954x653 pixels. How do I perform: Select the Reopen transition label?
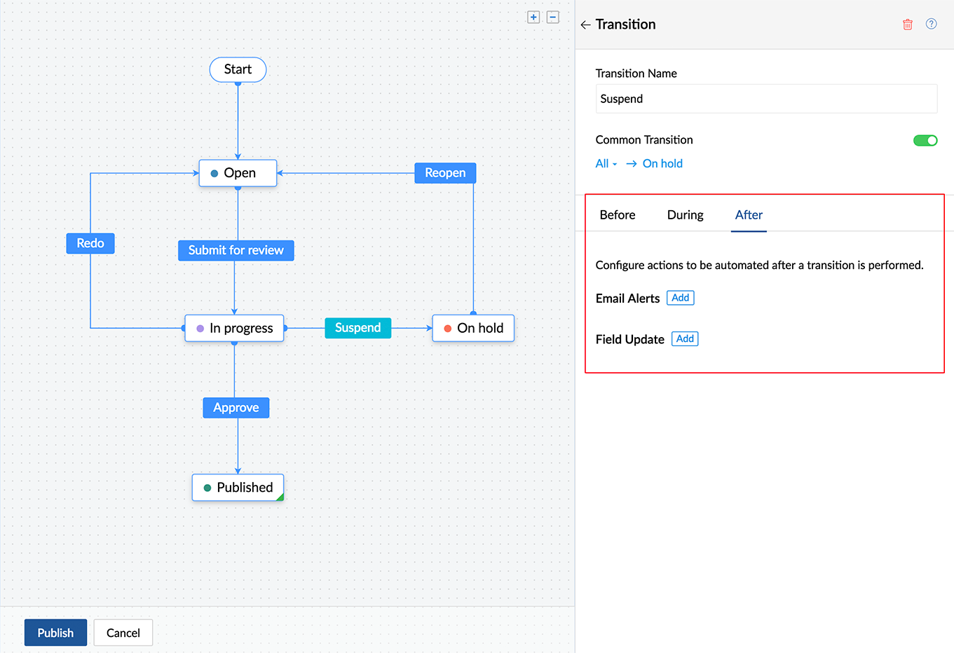[445, 173]
